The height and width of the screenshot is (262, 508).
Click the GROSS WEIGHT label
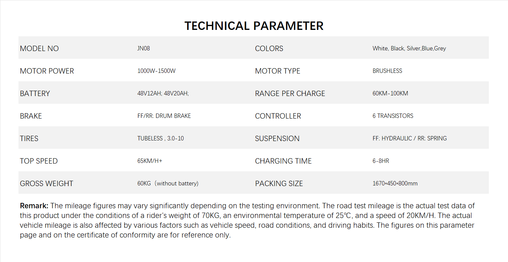tap(46, 183)
